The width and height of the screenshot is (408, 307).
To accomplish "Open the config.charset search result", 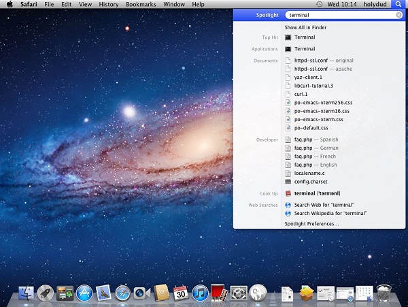I will pos(311,182).
